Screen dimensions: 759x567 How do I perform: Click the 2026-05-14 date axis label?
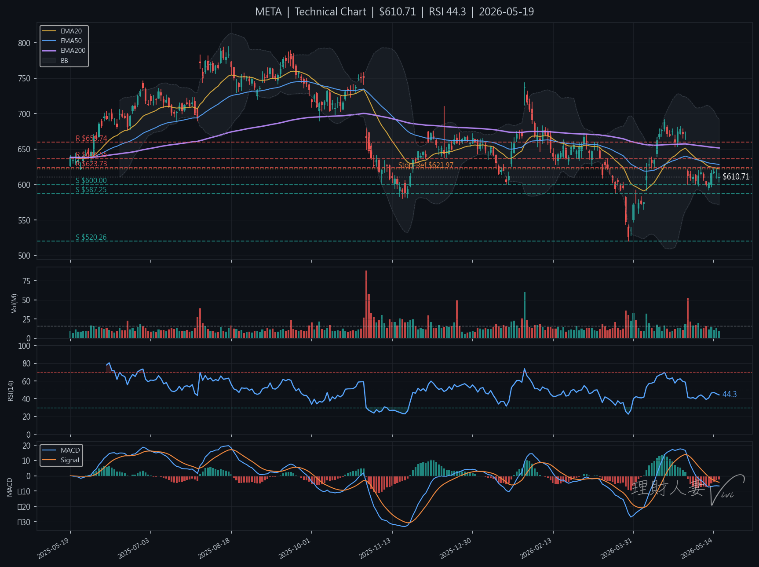(697, 548)
